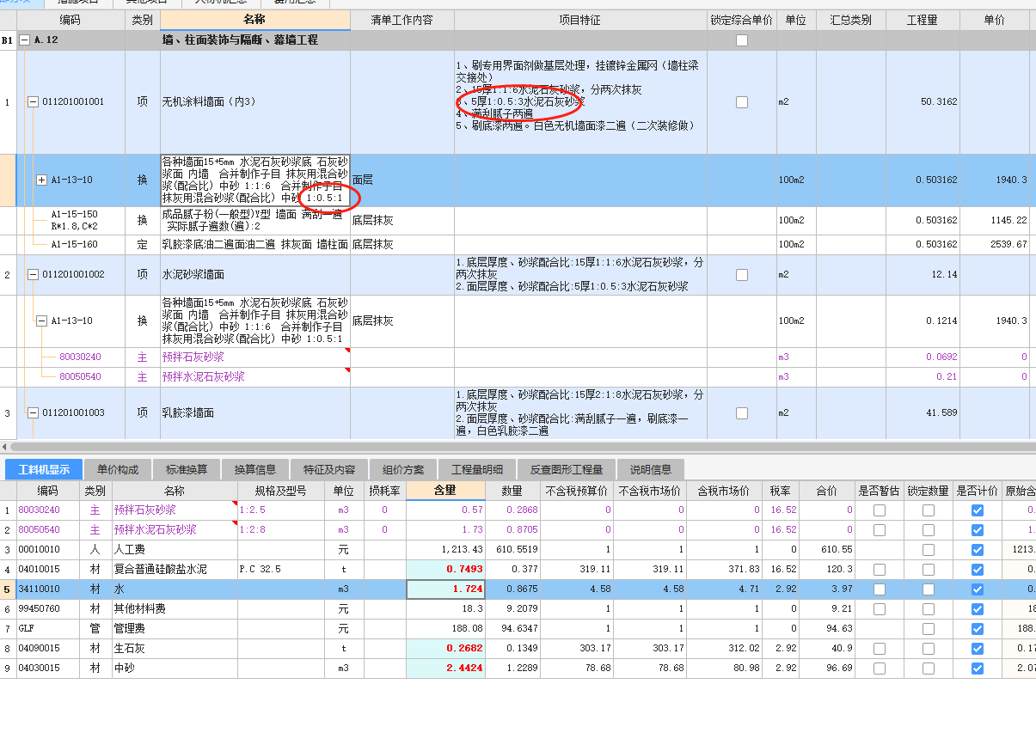
Task: Uncheck 是否计价 for 中砂 row
Action: coord(978,669)
